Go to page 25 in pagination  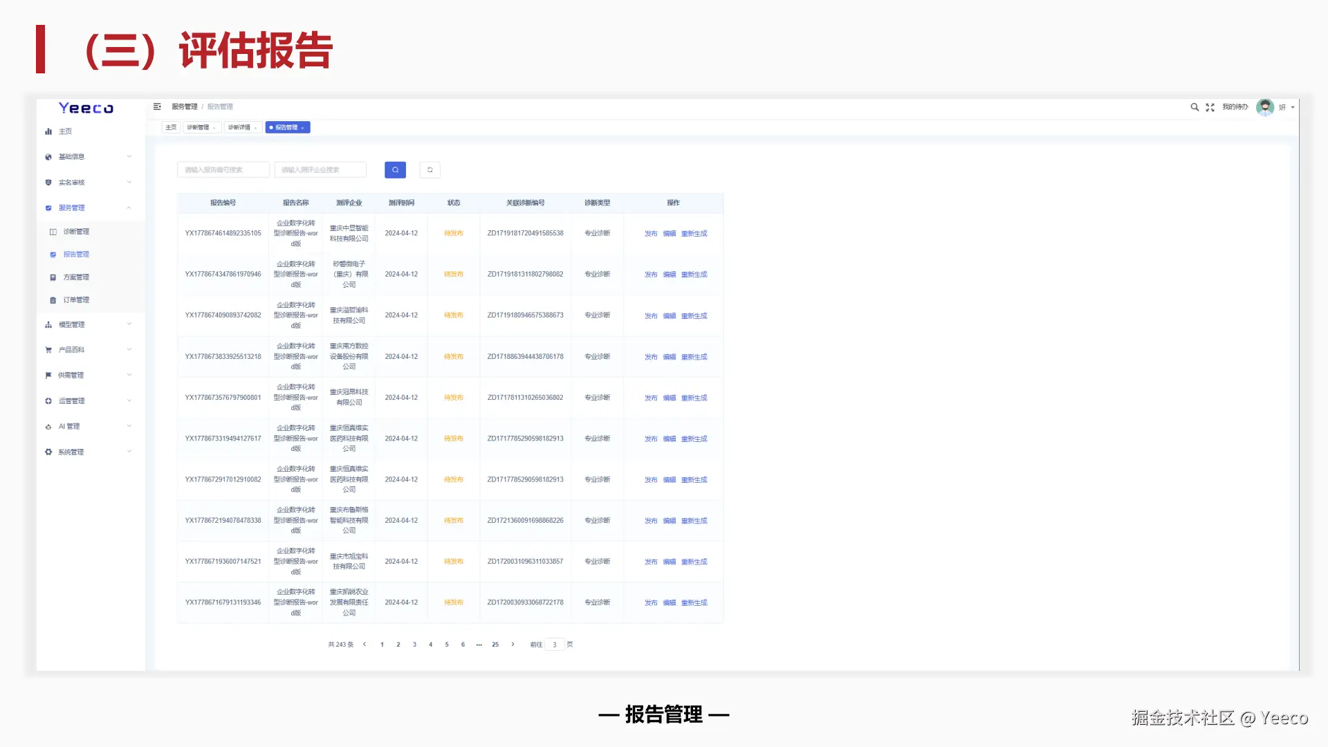pos(495,644)
